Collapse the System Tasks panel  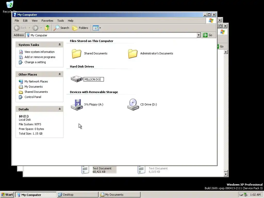point(60,45)
